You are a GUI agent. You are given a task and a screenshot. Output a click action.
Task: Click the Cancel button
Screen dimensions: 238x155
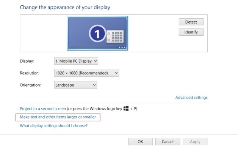[168, 142]
